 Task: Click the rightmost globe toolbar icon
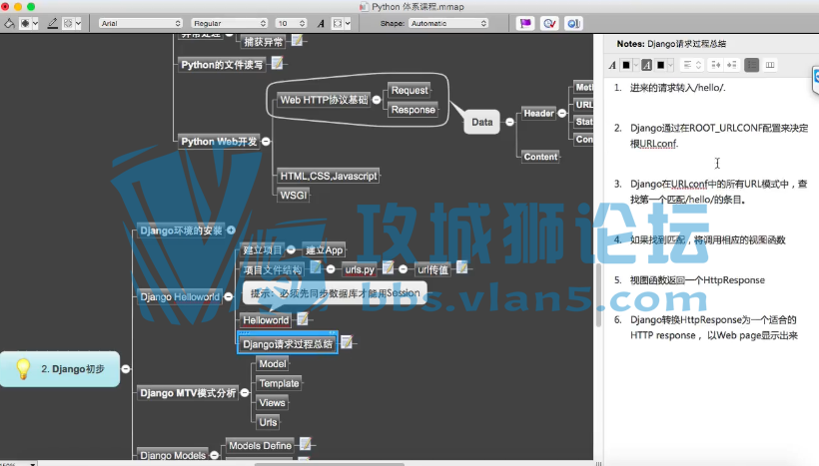coord(573,24)
